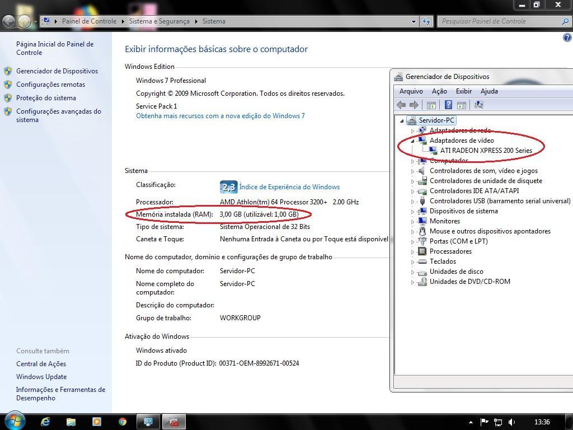Click the taskbar clock showing 13:36

(542, 422)
